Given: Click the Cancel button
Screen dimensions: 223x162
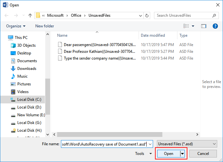Looking at the screenshot, I should coord(203,154).
